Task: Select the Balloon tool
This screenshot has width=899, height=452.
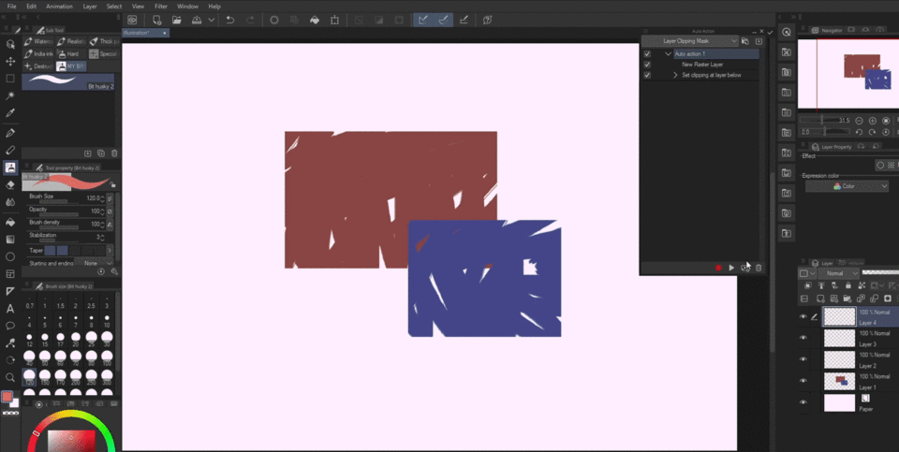Action: pos(10,326)
